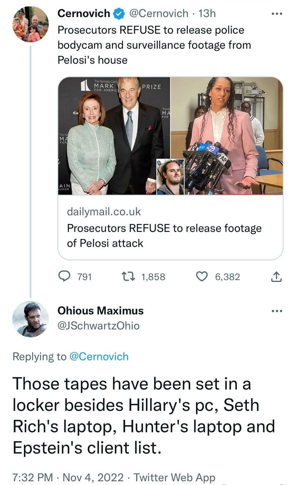Screen dimensions: 288x485
Task: Click the 13h tweet timestamp
Action: (x=207, y=13)
